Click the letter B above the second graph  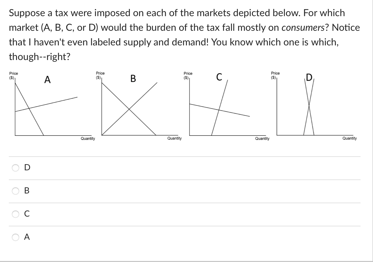133,79
